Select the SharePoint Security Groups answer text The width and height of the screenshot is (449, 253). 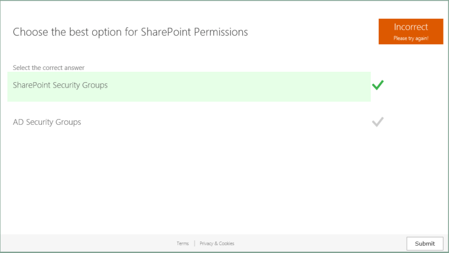click(x=60, y=85)
